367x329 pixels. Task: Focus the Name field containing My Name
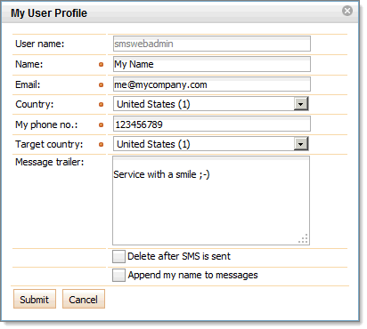212,64
